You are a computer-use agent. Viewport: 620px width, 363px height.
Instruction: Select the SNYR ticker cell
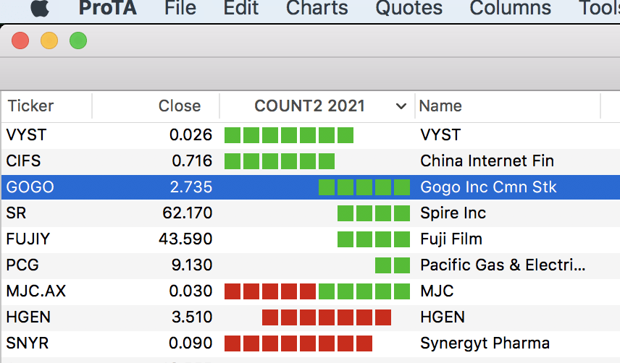pyautogui.click(x=28, y=343)
